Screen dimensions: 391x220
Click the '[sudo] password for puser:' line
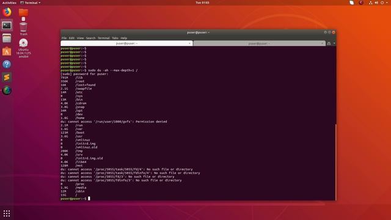pyautogui.click(x=84, y=74)
